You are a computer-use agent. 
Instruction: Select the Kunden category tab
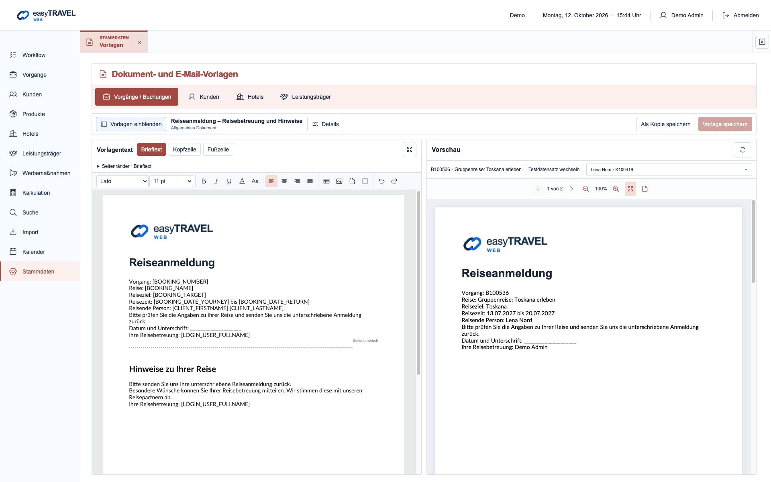[x=204, y=97]
